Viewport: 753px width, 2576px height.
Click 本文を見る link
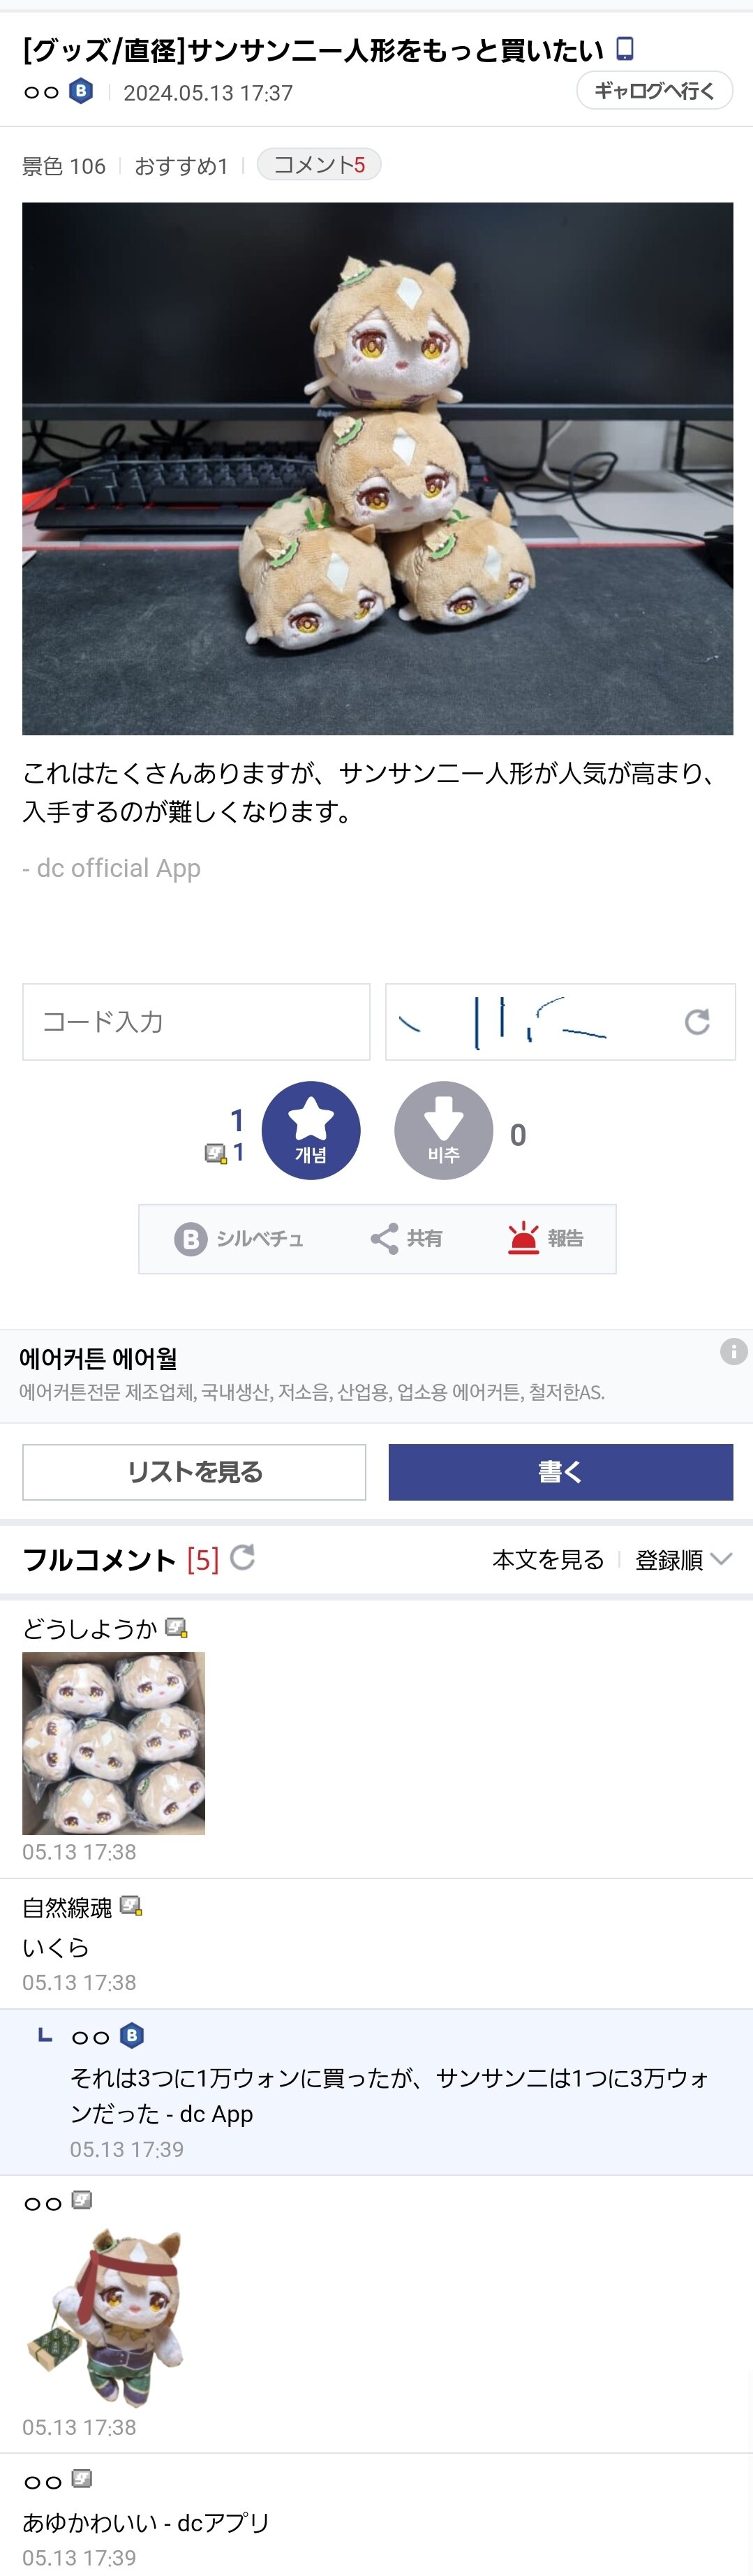pos(548,1560)
